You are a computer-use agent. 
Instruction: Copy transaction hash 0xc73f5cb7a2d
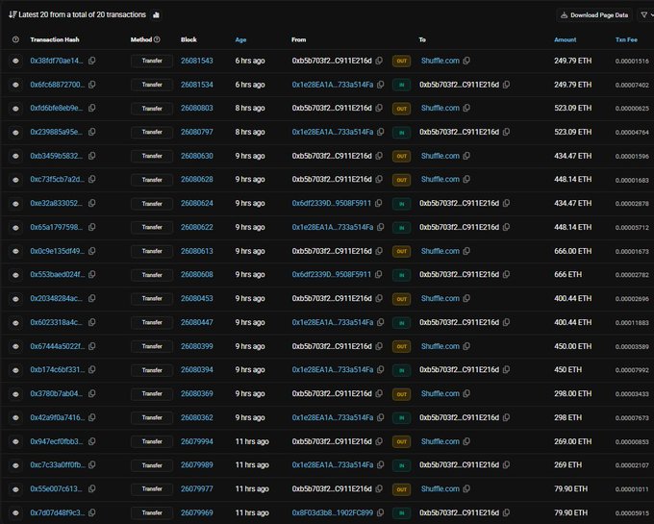[x=91, y=179]
